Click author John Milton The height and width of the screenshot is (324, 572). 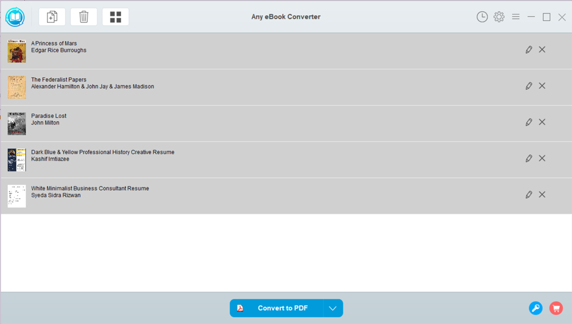[45, 122]
